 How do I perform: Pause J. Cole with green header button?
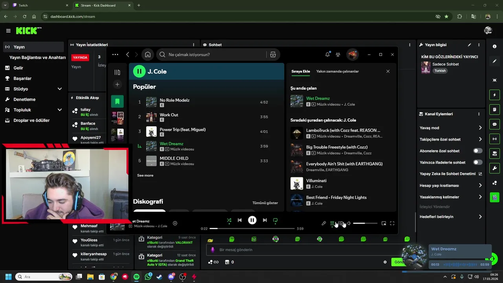click(139, 72)
